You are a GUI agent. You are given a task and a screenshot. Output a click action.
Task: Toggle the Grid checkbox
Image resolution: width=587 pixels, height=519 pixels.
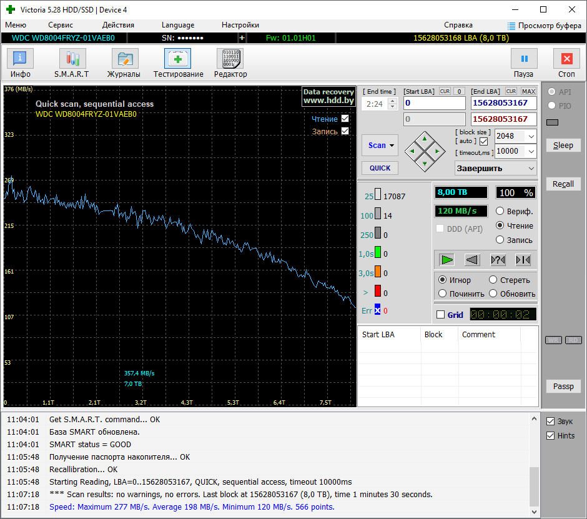tap(441, 315)
